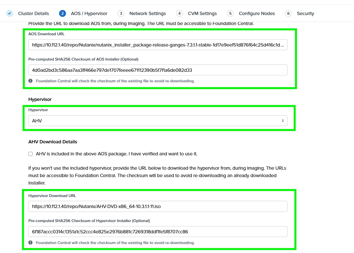Click the 'Pre-computed SHA256 Checksum of Hypervisor Installer' label
Screen dimensions: 354x253
(x=89, y=221)
